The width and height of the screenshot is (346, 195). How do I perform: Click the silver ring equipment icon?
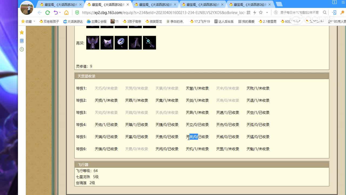coord(121,43)
